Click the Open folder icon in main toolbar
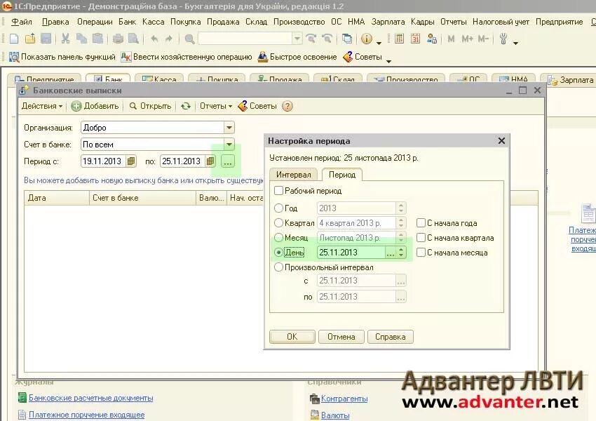 point(30,39)
